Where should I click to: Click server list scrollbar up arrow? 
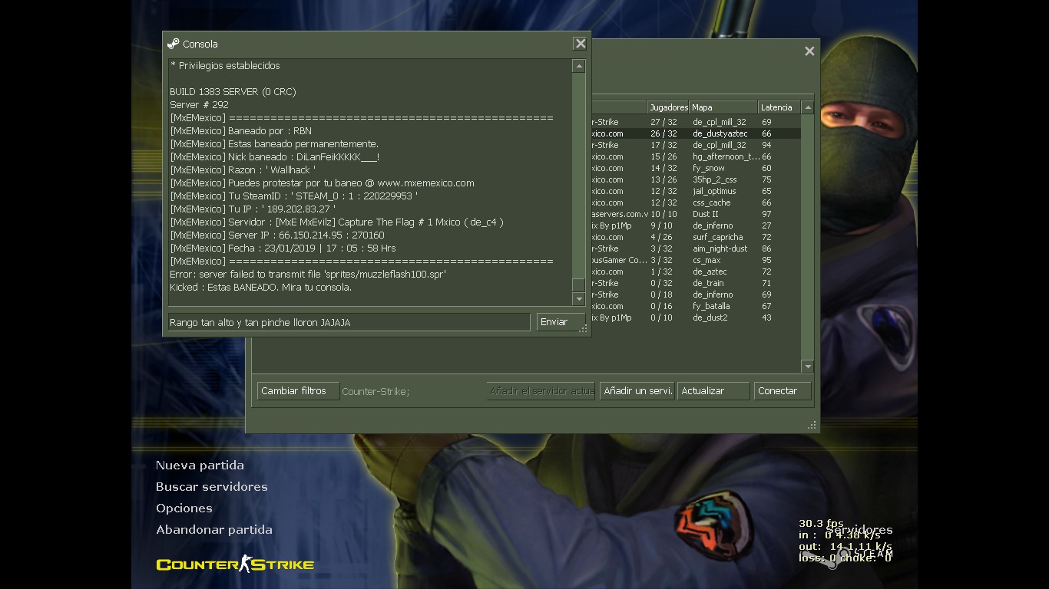tap(807, 108)
